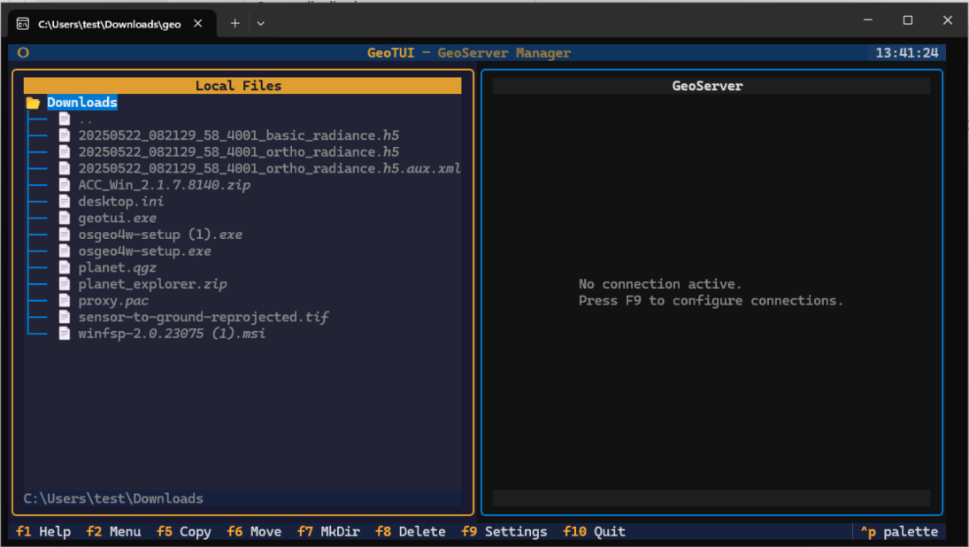Click the terminal icon on the window tab
Viewport: 969px width, 547px height.
pos(23,24)
